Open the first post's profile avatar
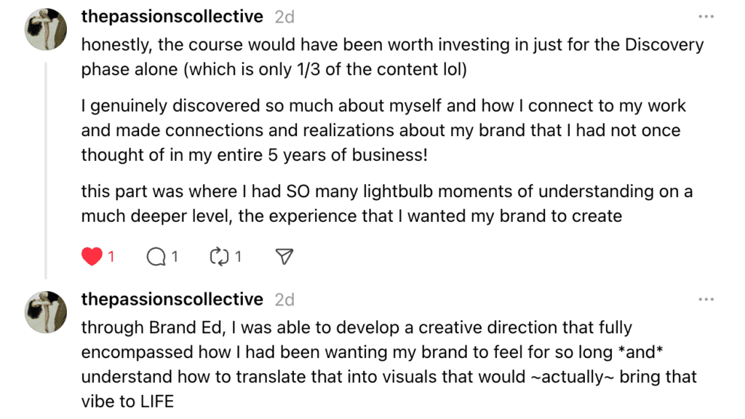 click(47, 28)
